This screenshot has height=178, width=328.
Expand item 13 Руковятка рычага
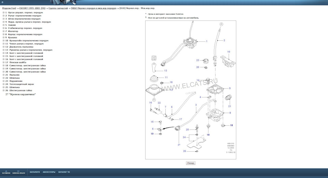click(x=3, y=50)
